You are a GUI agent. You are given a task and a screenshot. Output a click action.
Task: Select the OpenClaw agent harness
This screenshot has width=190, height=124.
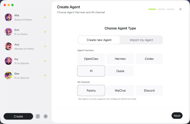click(x=91, y=59)
